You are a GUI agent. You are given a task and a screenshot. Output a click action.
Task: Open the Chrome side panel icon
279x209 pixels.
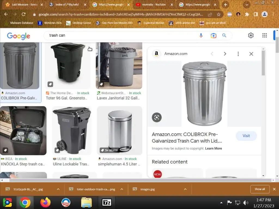pyautogui.click(x=256, y=14)
